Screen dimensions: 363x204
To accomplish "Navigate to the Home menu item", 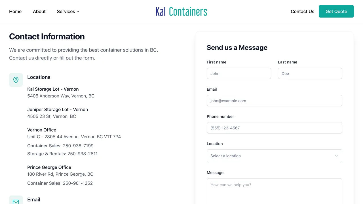I will (x=15, y=11).
